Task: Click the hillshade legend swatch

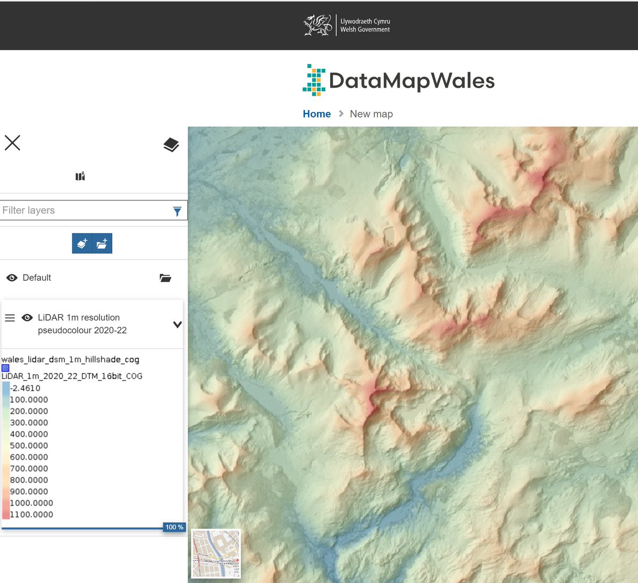Action: [5, 368]
